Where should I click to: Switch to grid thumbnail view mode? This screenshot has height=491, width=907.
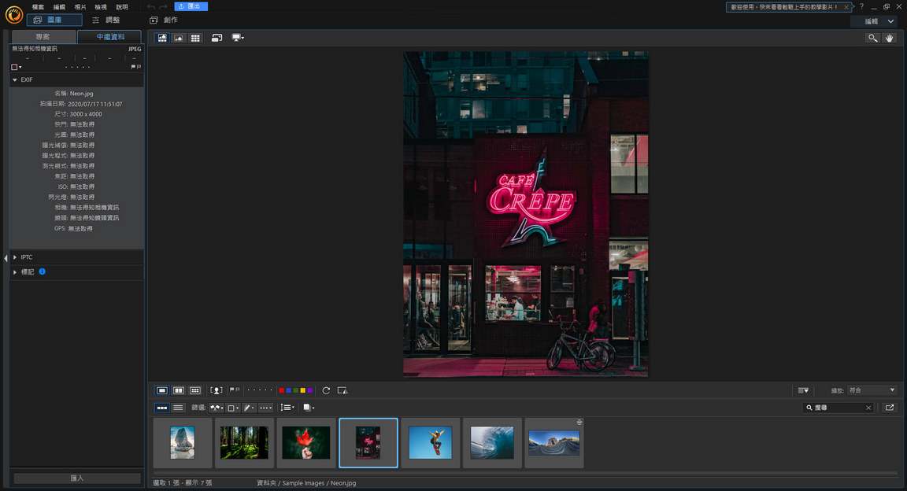[x=194, y=37]
